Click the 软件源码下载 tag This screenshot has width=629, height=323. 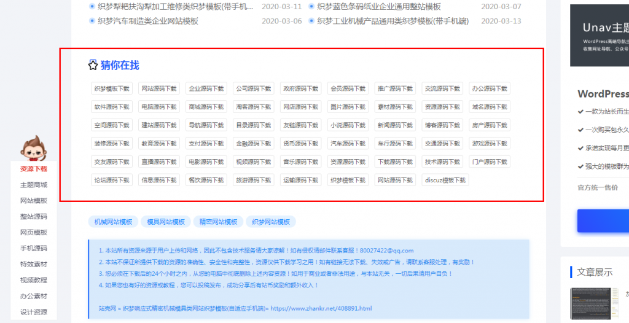(112, 107)
